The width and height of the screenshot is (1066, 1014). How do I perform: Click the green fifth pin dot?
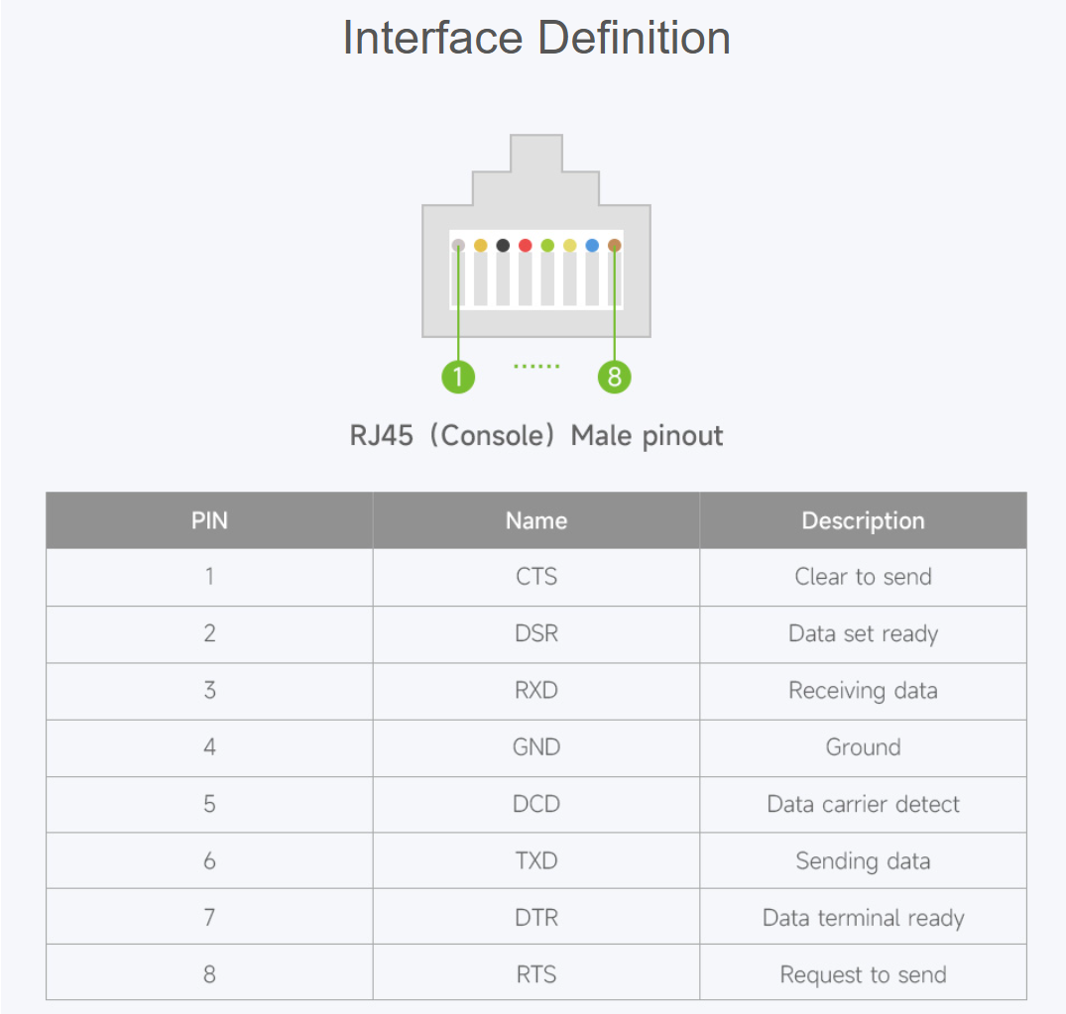pyautogui.click(x=547, y=246)
